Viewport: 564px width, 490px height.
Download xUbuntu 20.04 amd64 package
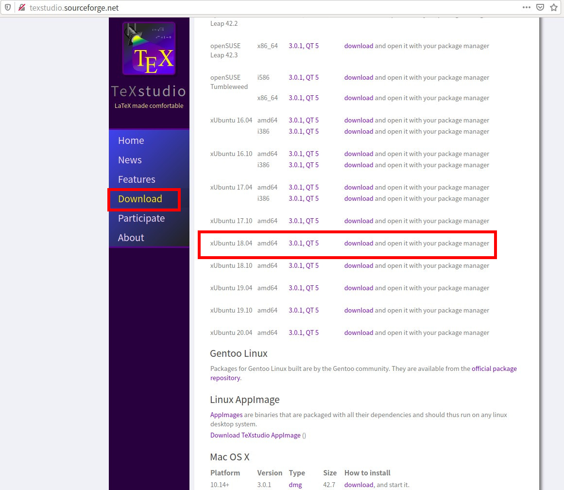359,332
